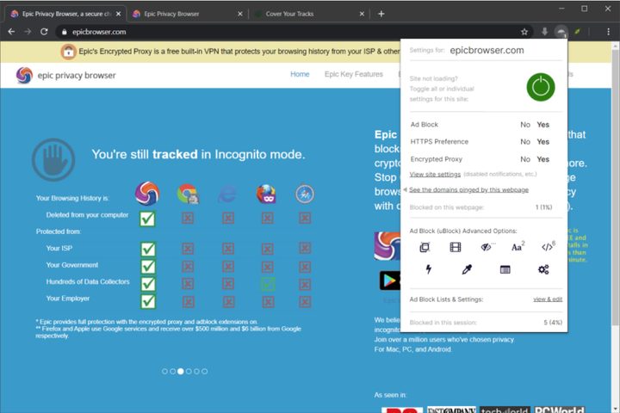Image resolution: width=620 pixels, height=413 pixels.
Task: Set HTTPS Preference to Yes
Action: click(542, 142)
